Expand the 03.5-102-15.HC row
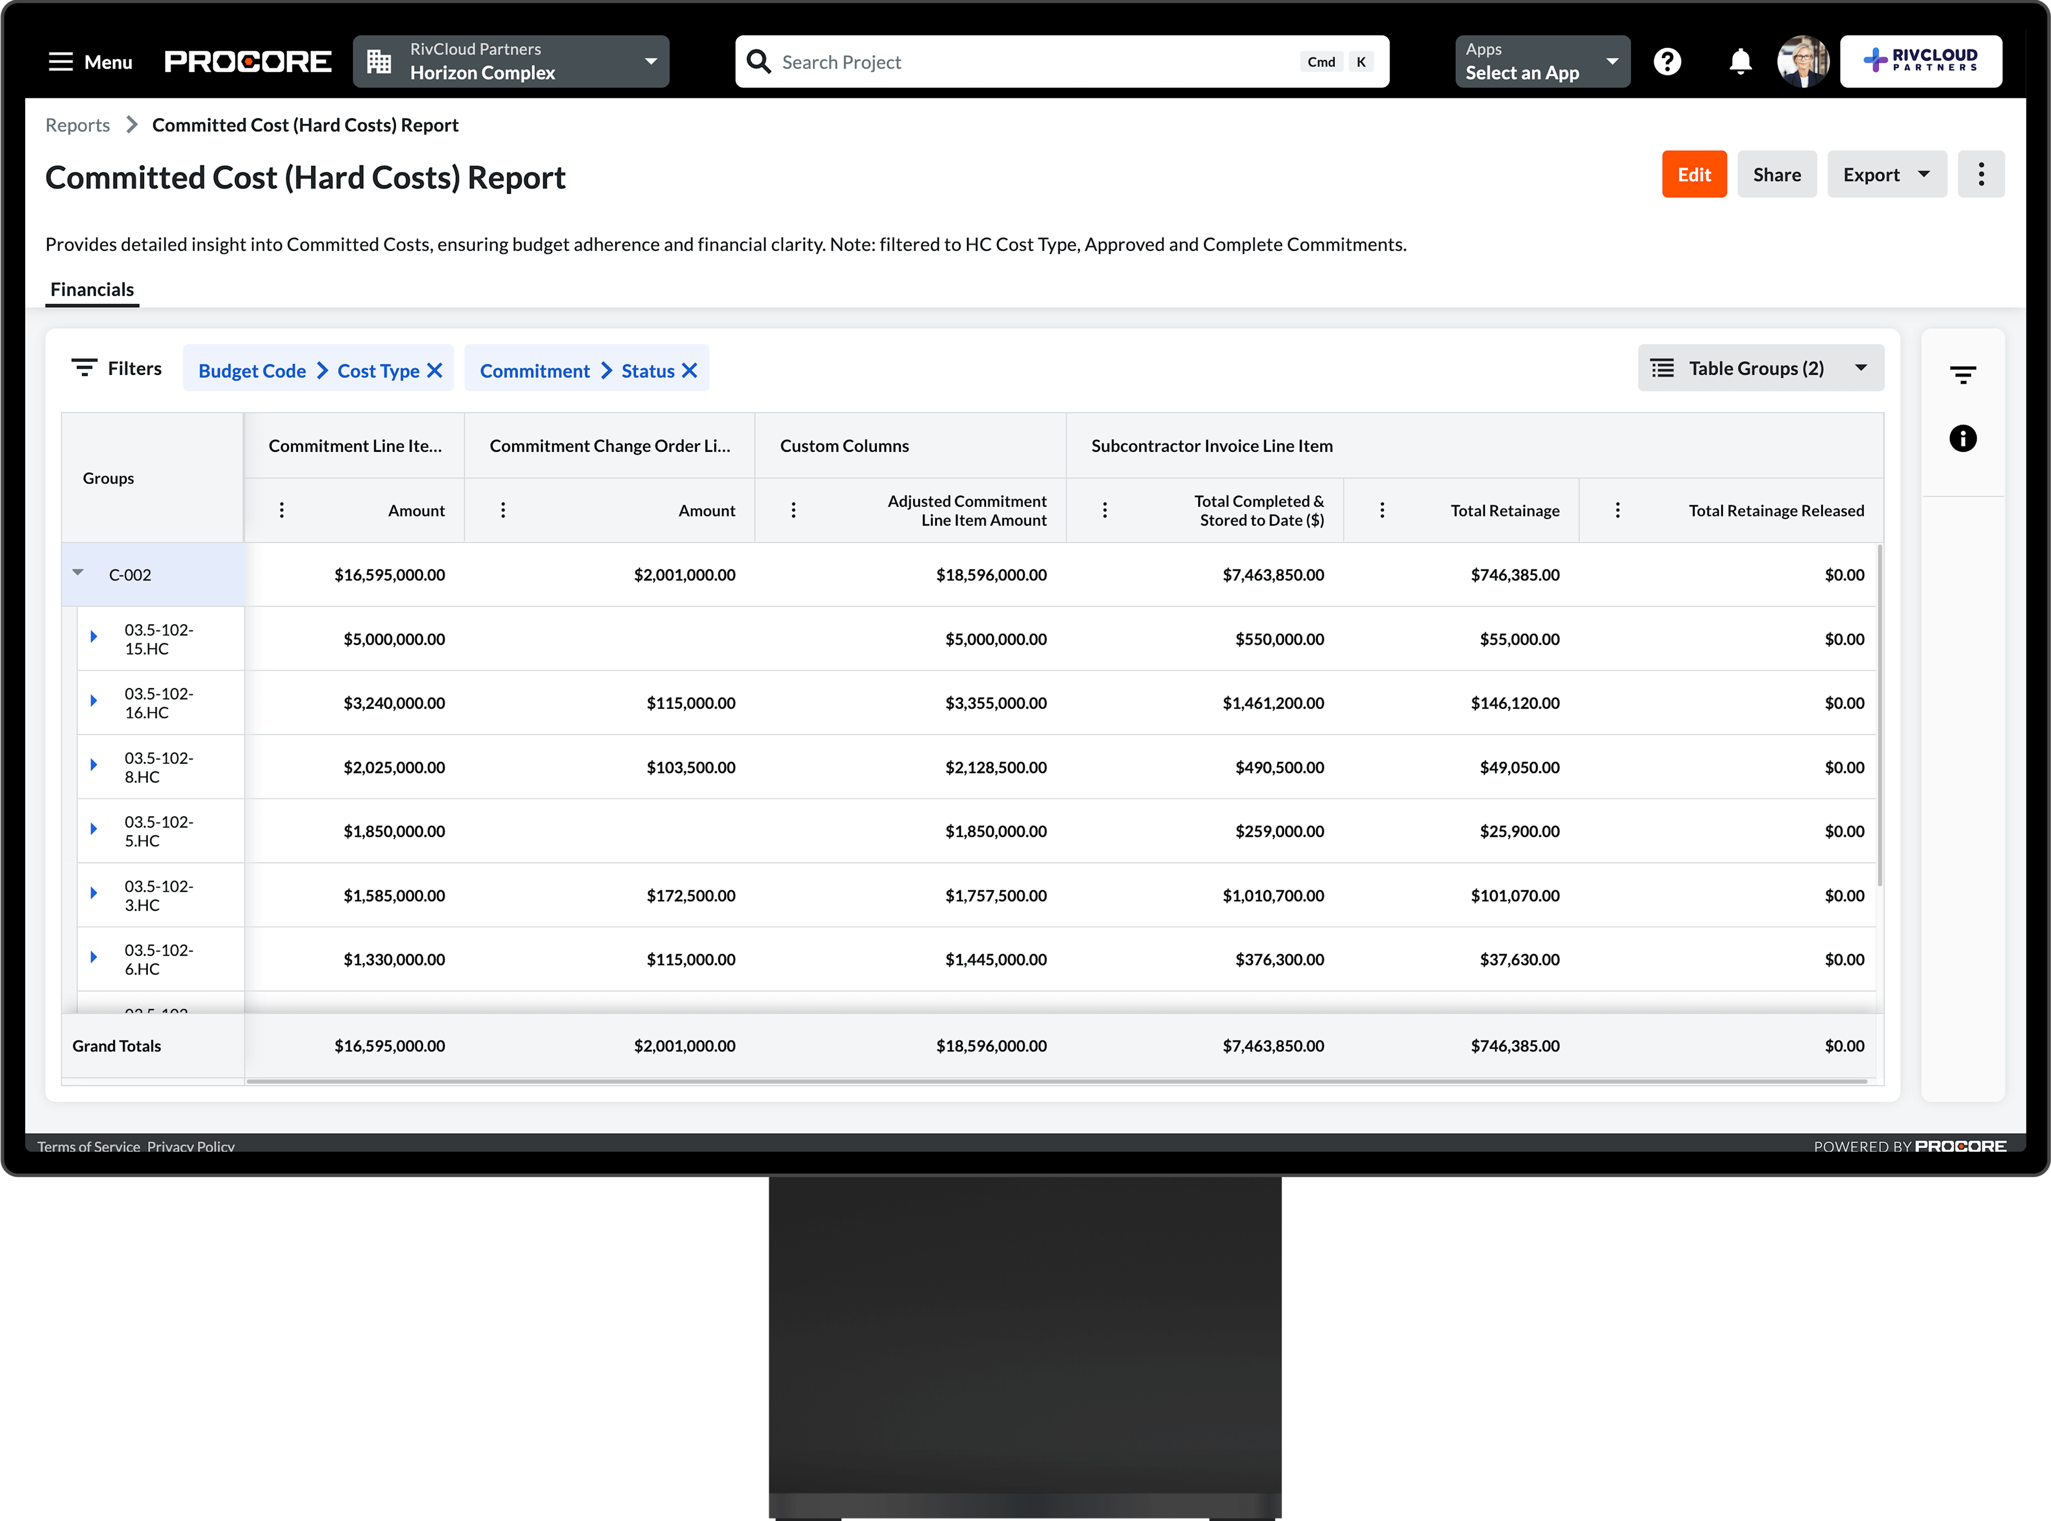The height and width of the screenshot is (1521, 2051). point(93,636)
